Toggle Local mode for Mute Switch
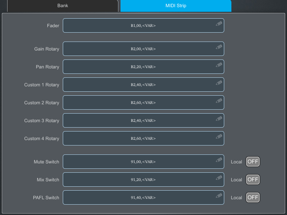The image size is (287, 215). click(x=253, y=162)
